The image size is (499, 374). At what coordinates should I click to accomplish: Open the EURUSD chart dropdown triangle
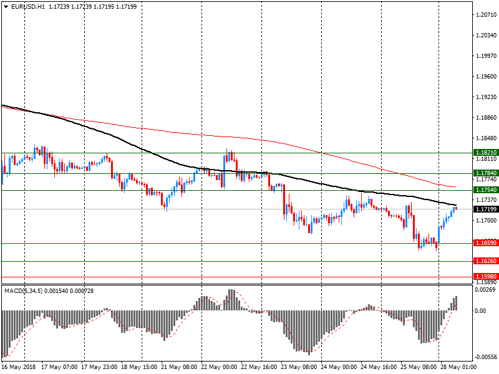(x=6, y=7)
